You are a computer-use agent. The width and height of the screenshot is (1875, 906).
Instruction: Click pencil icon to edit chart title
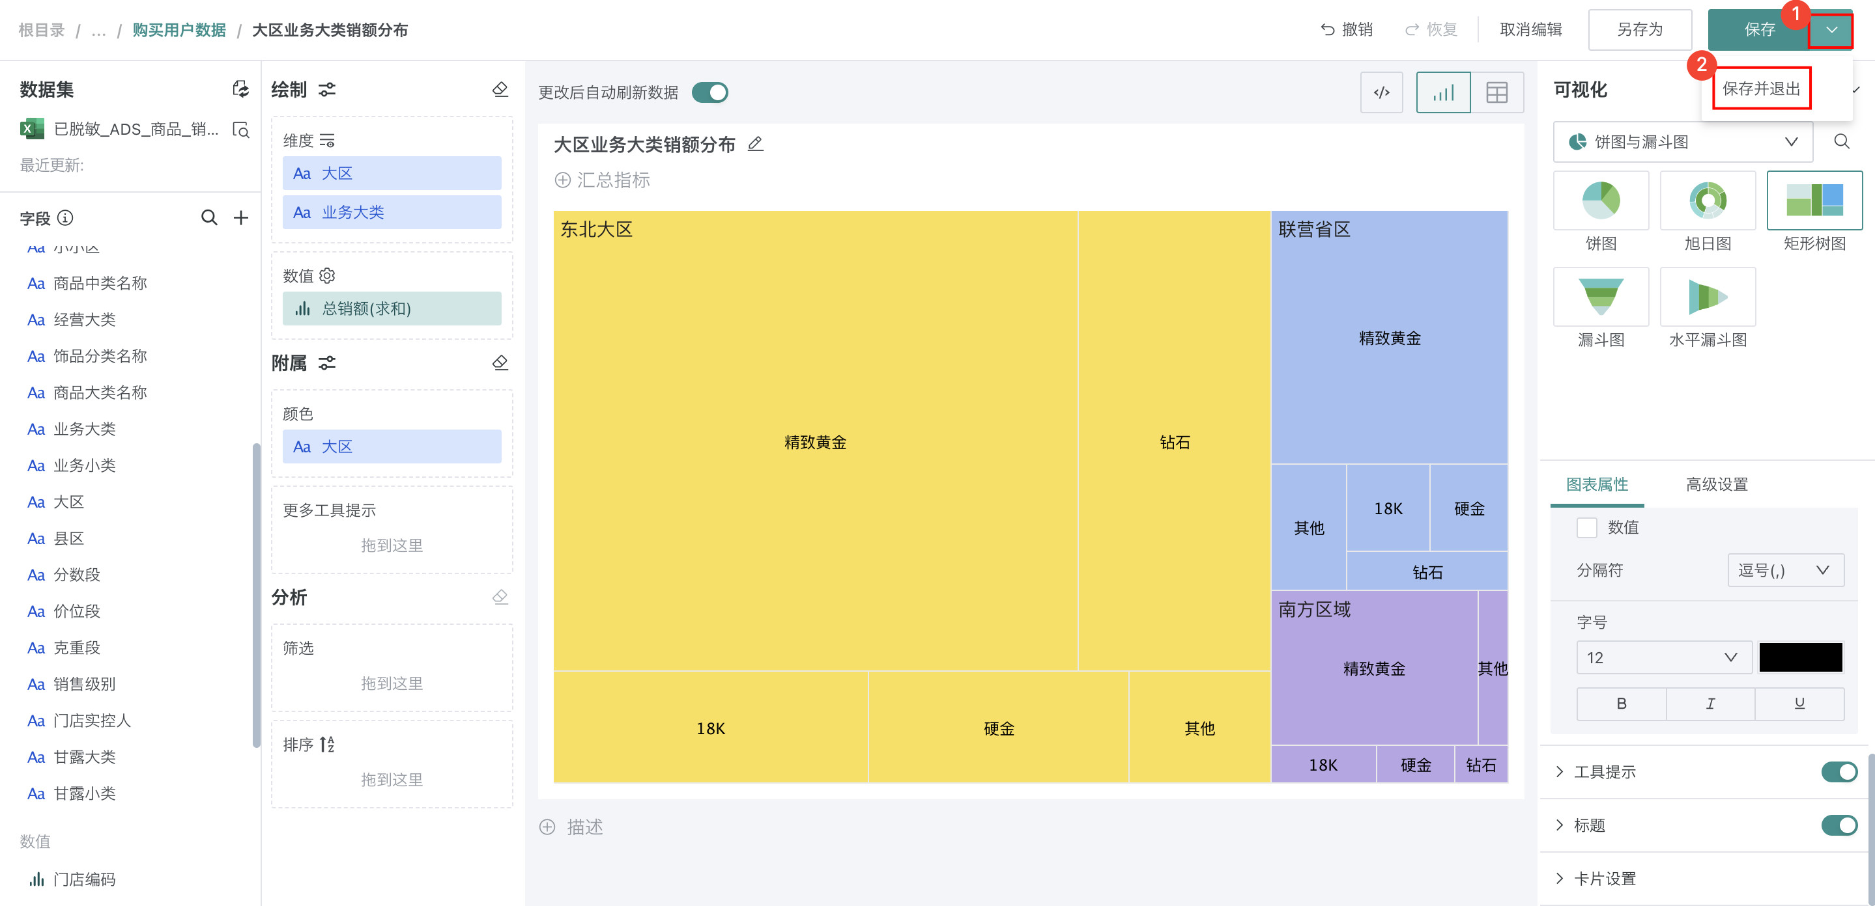click(x=756, y=144)
